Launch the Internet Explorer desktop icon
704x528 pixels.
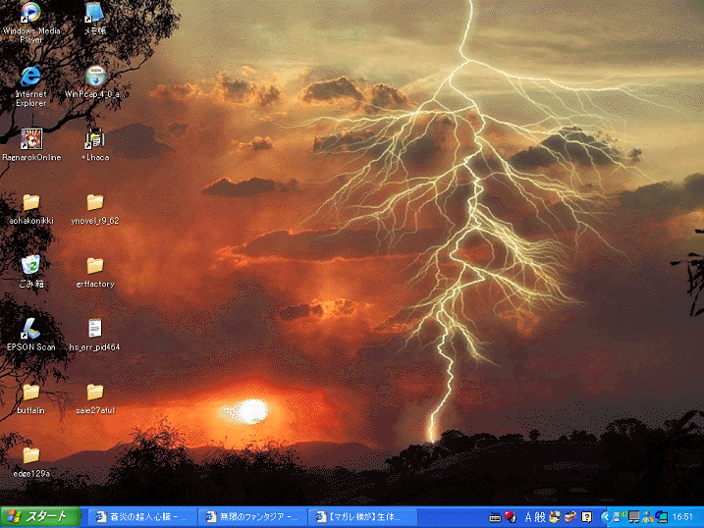point(31,85)
